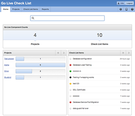Open the mmmm m item
The height and width of the screenshot is (116, 135).
tap(77, 71)
